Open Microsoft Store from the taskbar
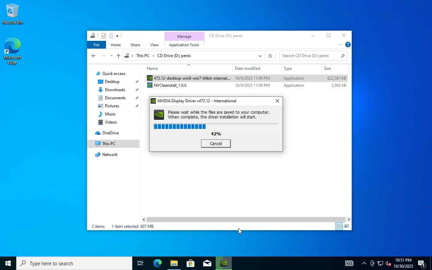432x270 pixels. 190,263
